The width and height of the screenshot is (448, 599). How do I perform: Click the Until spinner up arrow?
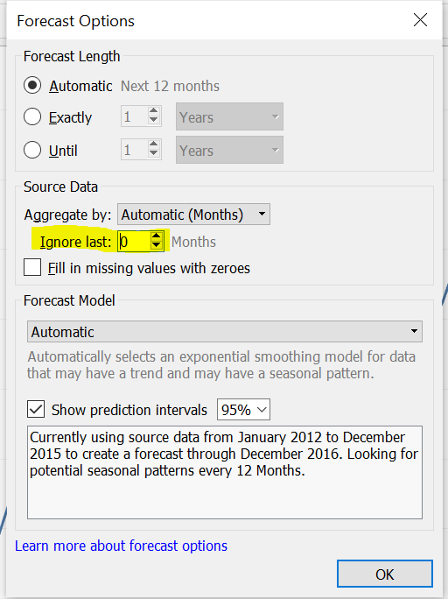(x=154, y=144)
